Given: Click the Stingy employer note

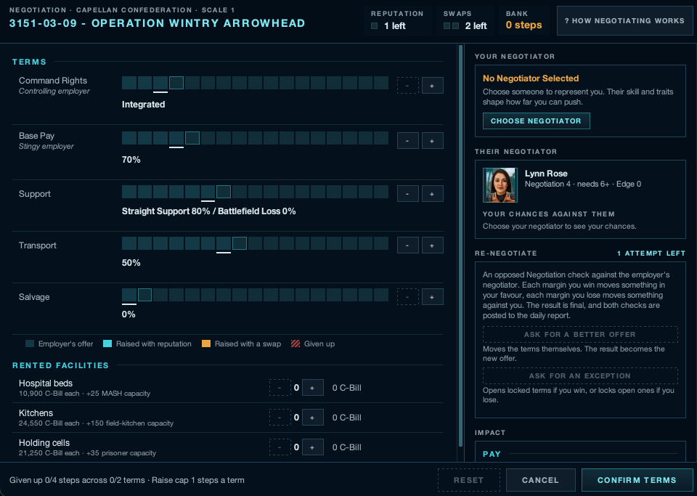Looking at the screenshot, I should coord(46,146).
